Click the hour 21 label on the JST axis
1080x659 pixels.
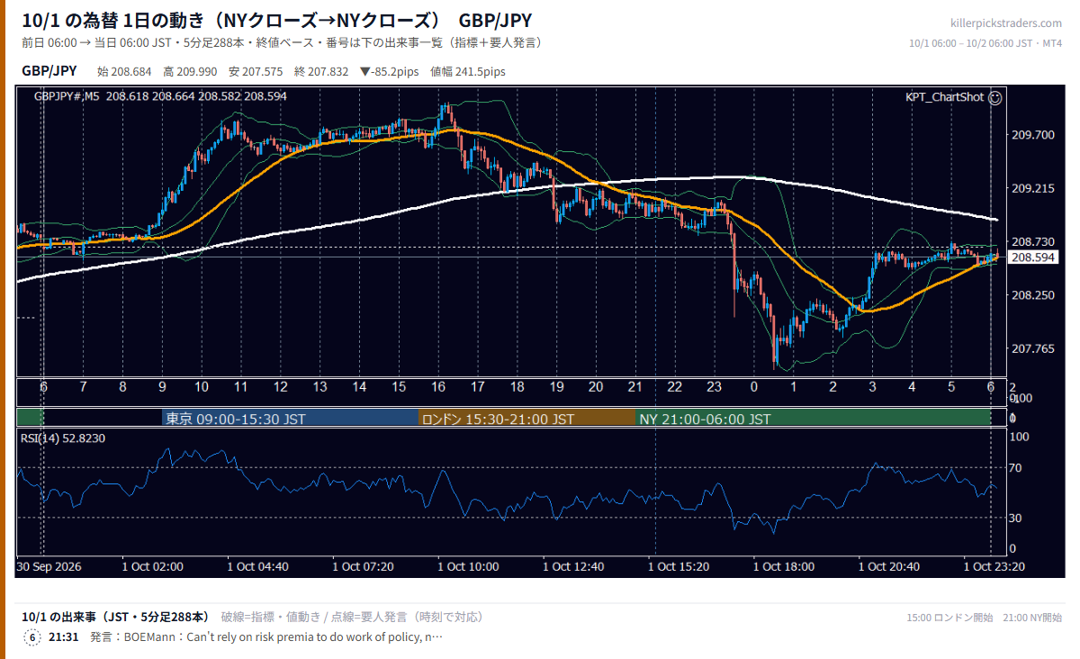pyautogui.click(x=635, y=386)
